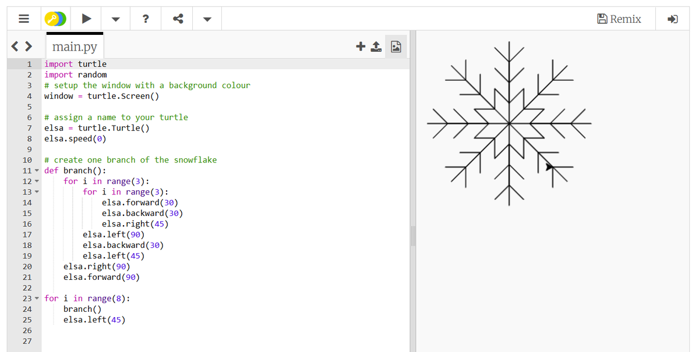Collapse the fold arrow on line 13

tap(37, 192)
